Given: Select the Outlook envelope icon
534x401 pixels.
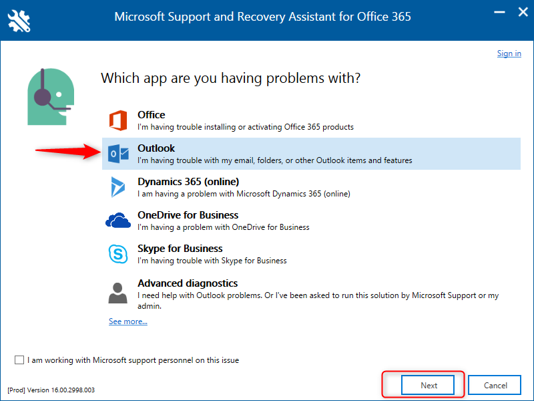Looking at the screenshot, I should pos(118,154).
